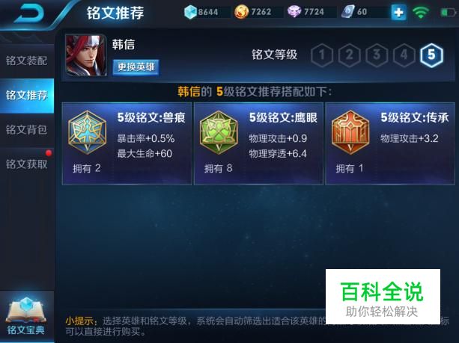Click the 传承 red rune icon
Viewport: 459px width, 343px height.
pyautogui.click(x=350, y=132)
